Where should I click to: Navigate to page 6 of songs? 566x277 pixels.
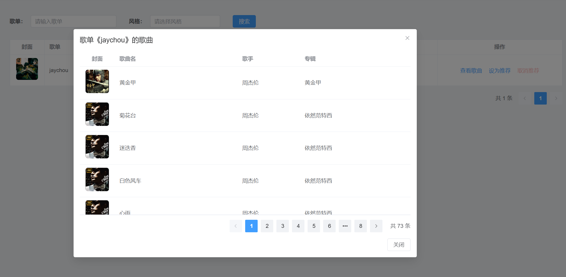coord(329,226)
